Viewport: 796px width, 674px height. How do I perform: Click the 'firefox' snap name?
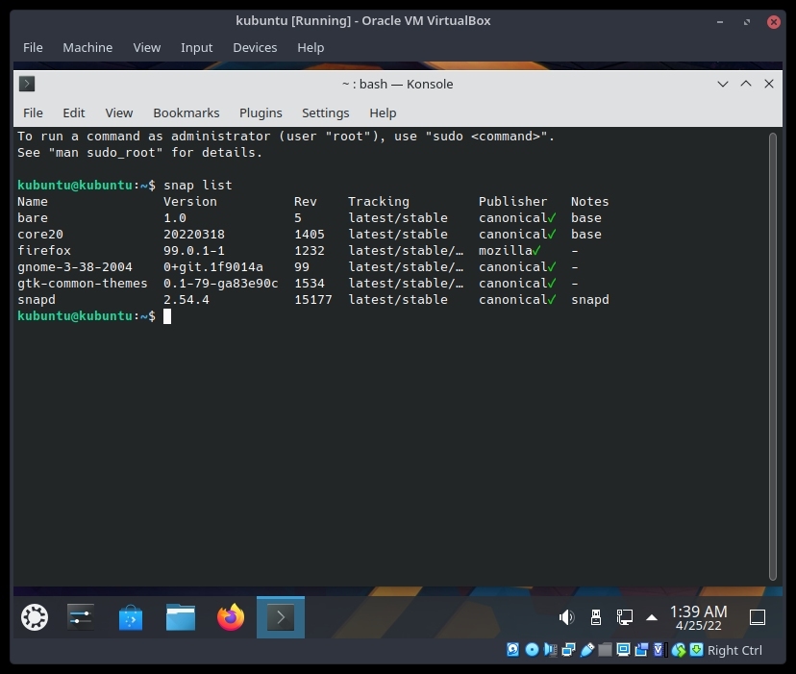(x=44, y=250)
